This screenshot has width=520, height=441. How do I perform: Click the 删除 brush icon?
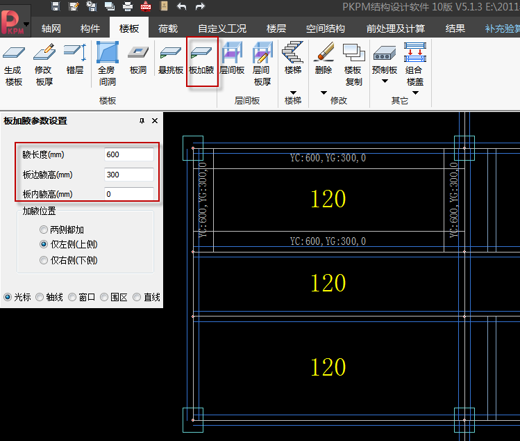[x=324, y=51]
